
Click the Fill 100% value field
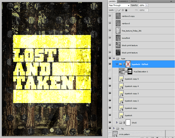pos(142,10)
